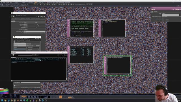Screen dimensions: 181x102
Task: Focus the Textport search field
Action: click(25, 55)
